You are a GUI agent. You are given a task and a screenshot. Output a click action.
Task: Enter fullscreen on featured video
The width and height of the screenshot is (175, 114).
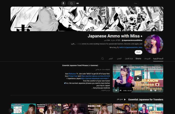click(159, 91)
